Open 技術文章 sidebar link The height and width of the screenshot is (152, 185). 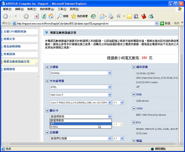9,39
